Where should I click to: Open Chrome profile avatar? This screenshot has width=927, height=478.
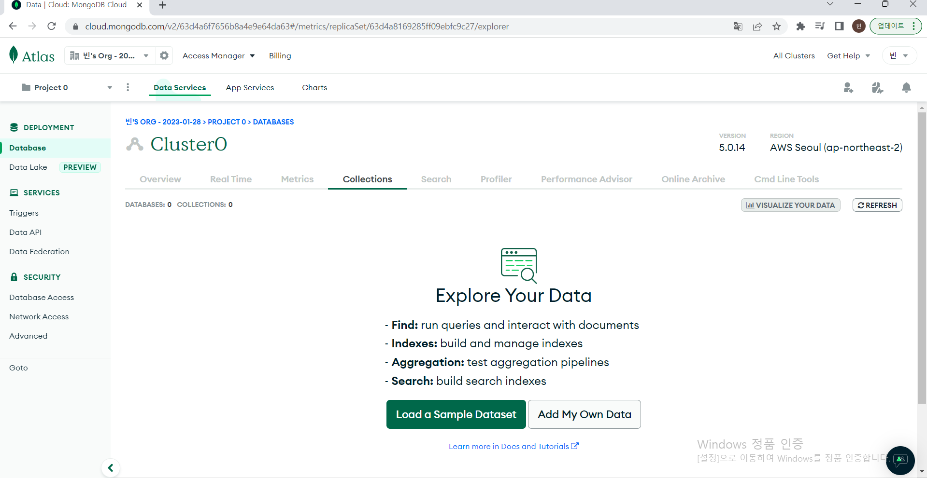858,26
